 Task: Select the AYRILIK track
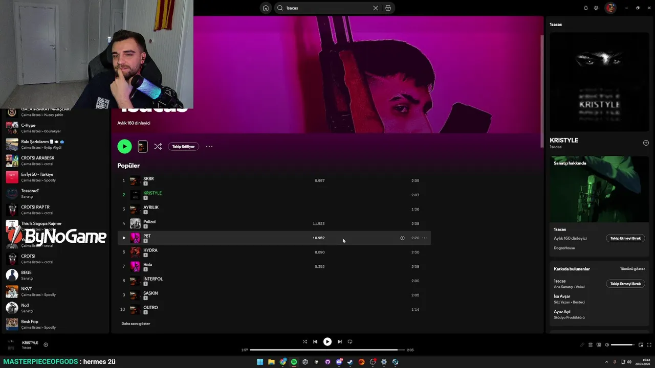(x=151, y=208)
